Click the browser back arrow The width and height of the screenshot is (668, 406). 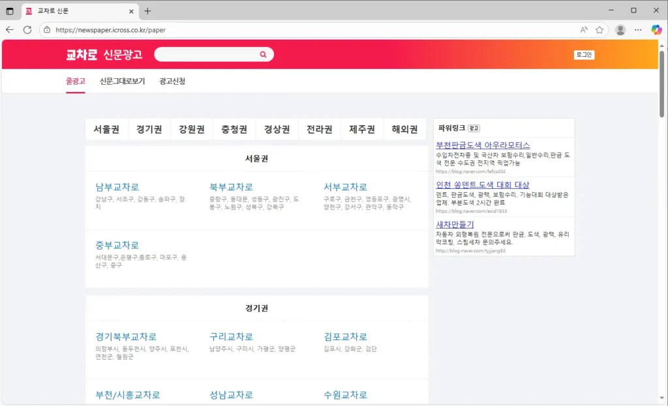[x=9, y=29]
